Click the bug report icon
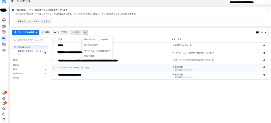This screenshot has width=271, height=123. point(4,119)
